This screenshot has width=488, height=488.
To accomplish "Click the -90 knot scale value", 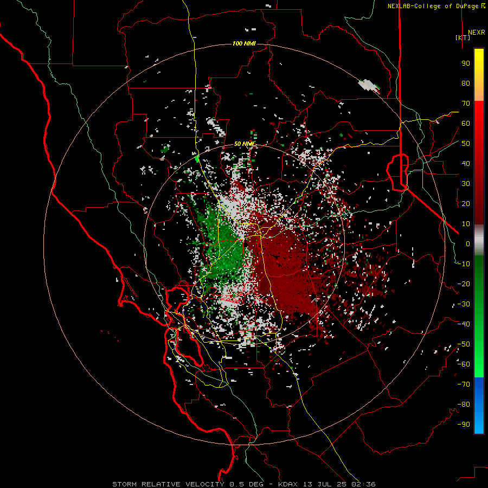I will point(464,425).
